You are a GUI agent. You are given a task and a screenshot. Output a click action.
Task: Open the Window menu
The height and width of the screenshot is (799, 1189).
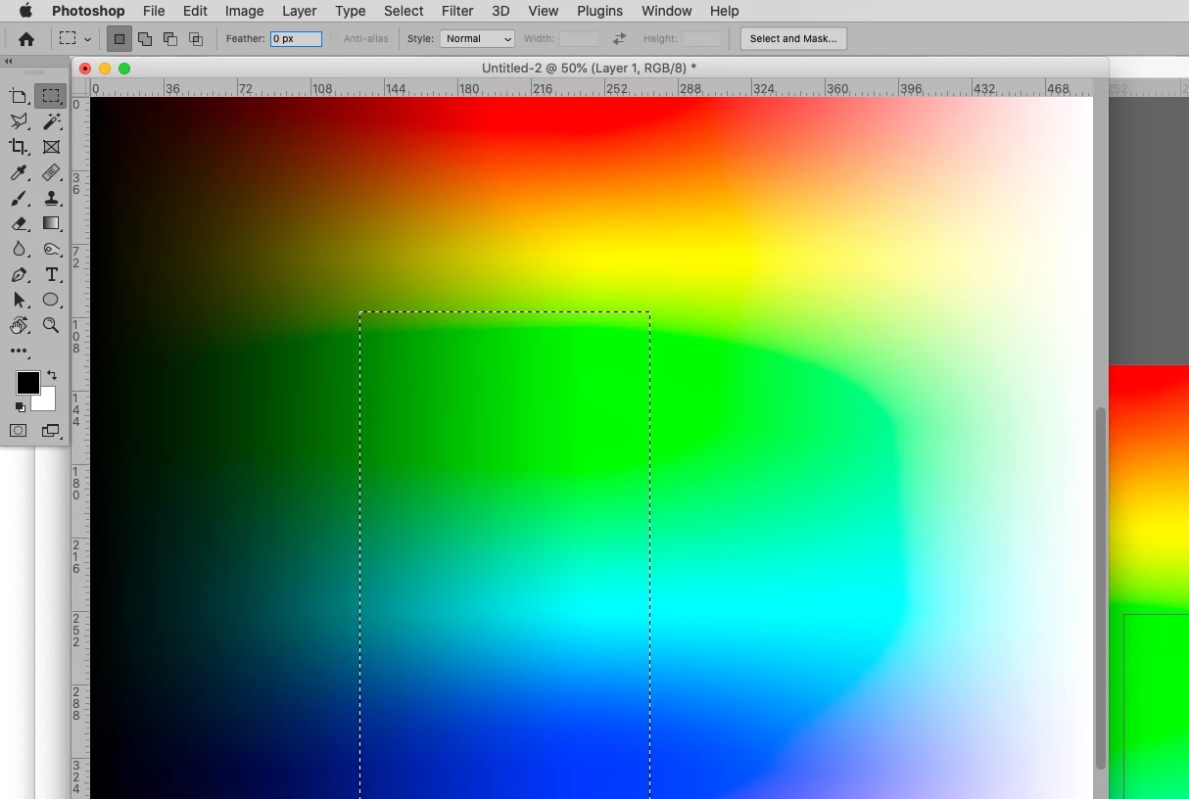[x=666, y=11]
